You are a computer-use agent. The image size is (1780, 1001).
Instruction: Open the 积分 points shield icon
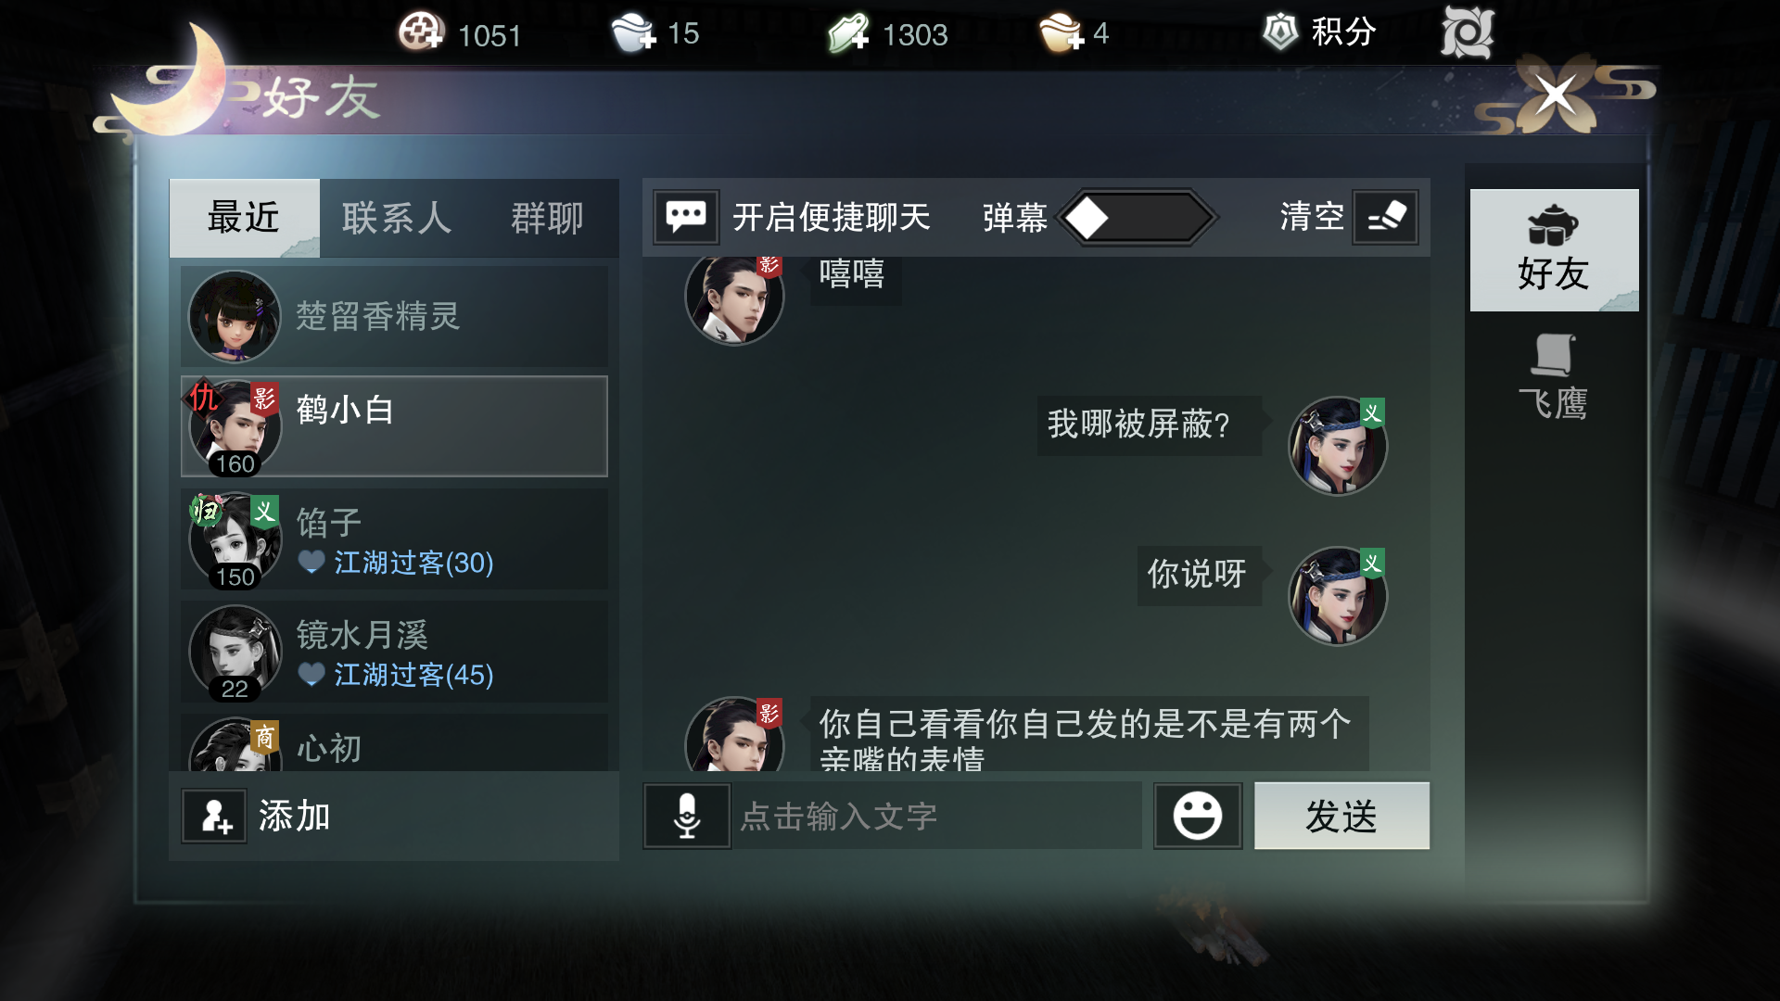pos(1280,32)
